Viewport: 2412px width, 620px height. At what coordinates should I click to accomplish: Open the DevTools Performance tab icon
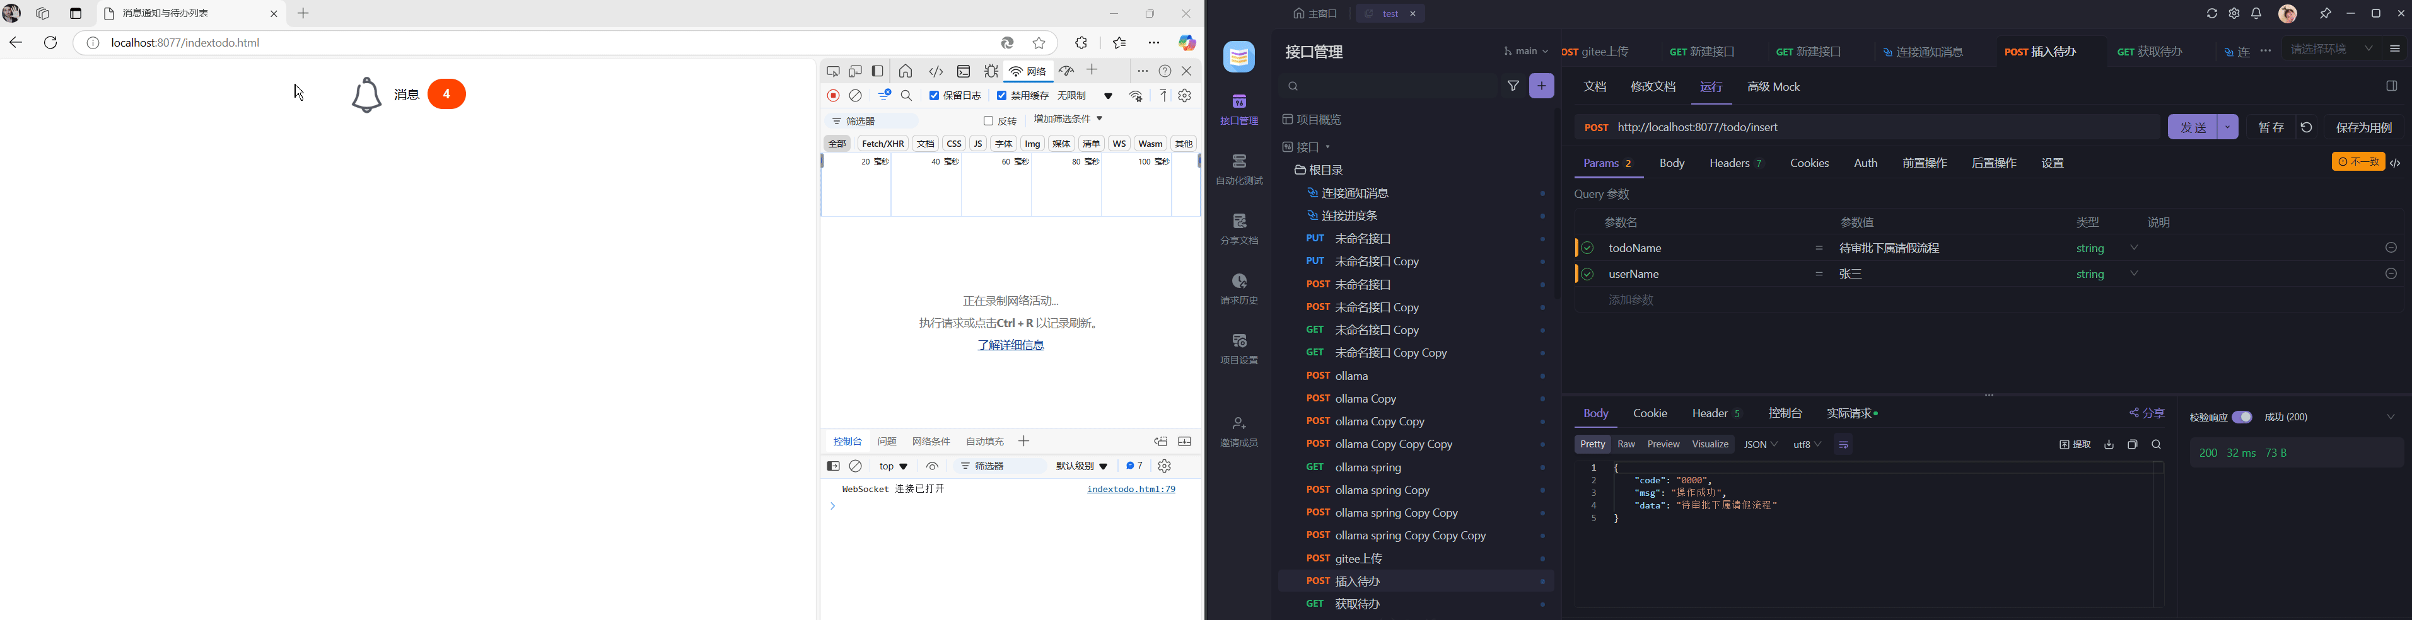(1066, 71)
